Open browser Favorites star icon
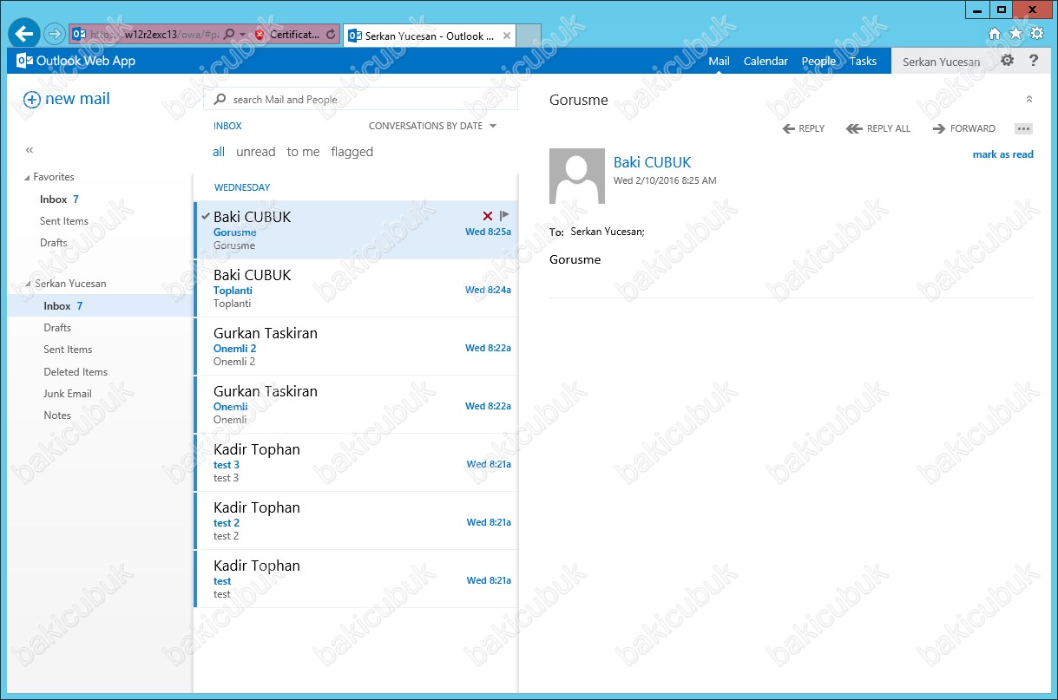 pyautogui.click(x=1015, y=34)
